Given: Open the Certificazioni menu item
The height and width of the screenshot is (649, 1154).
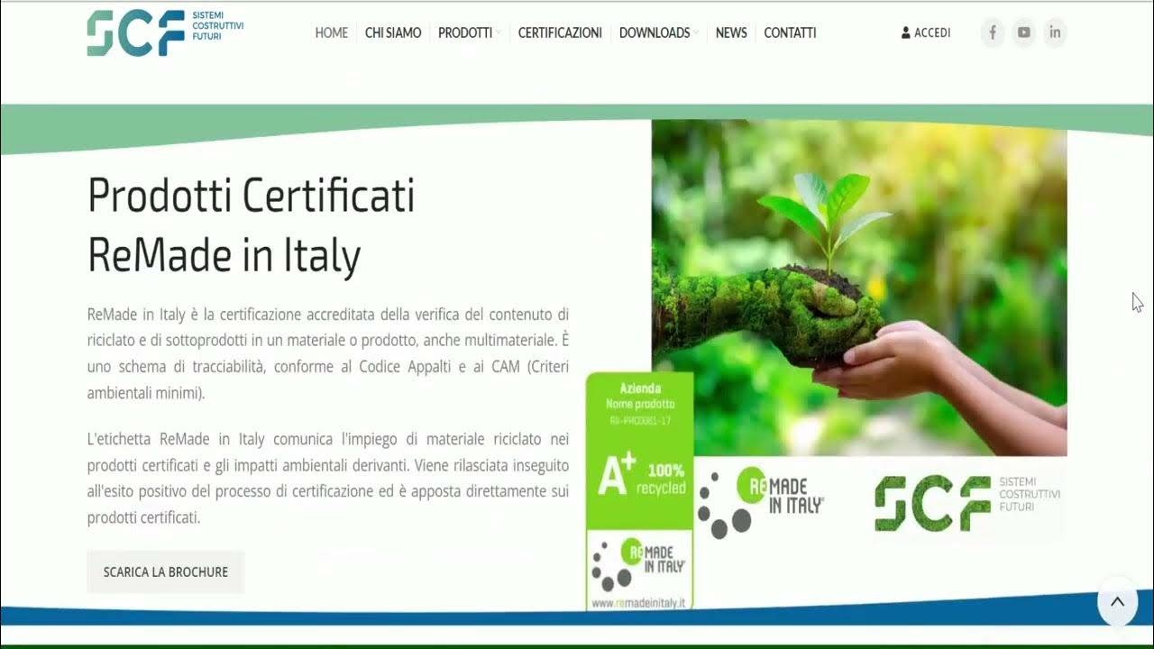Looking at the screenshot, I should [560, 32].
